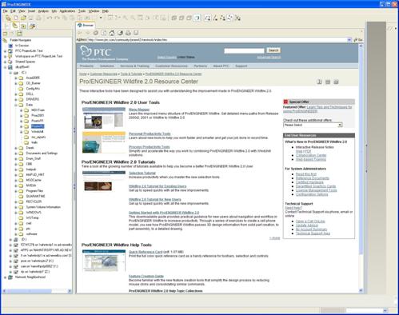
Task: Toggle the datum axes display icon
Action: (215, 18)
